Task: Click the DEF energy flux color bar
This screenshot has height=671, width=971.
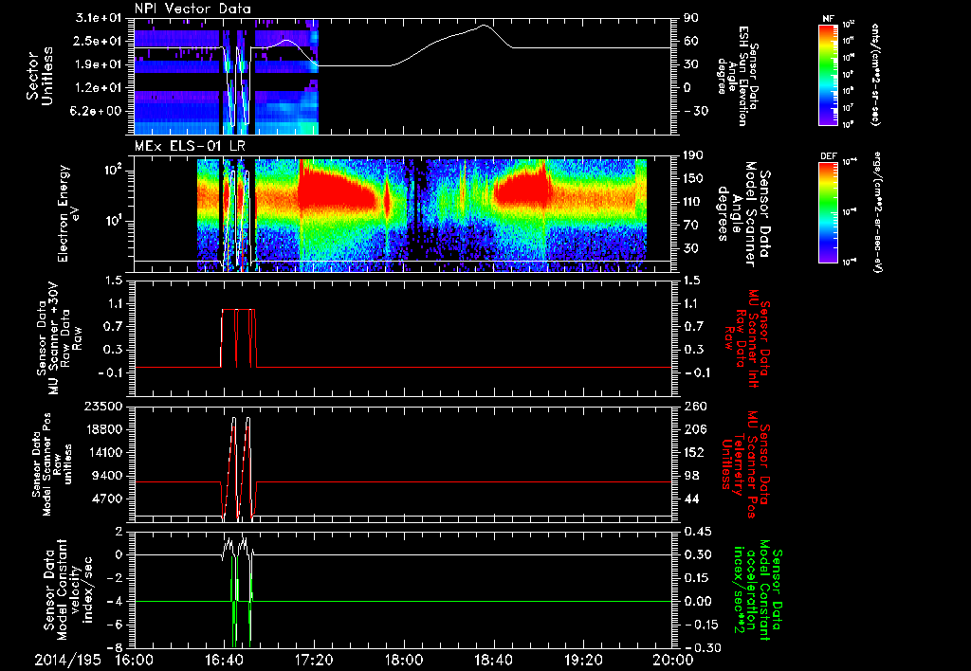Action: (829, 212)
